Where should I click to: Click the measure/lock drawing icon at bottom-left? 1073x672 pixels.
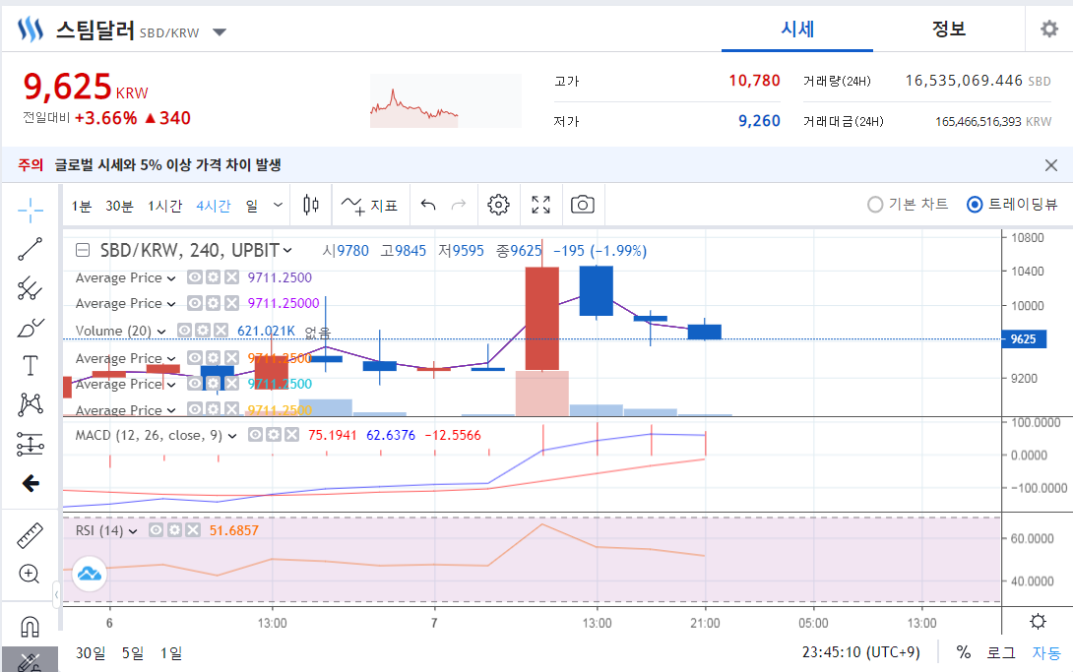pyautogui.click(x=31, y=660)
